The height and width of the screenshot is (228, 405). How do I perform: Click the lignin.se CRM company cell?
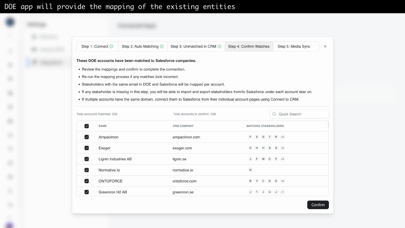pyautogui.click(x=179, y=159)
